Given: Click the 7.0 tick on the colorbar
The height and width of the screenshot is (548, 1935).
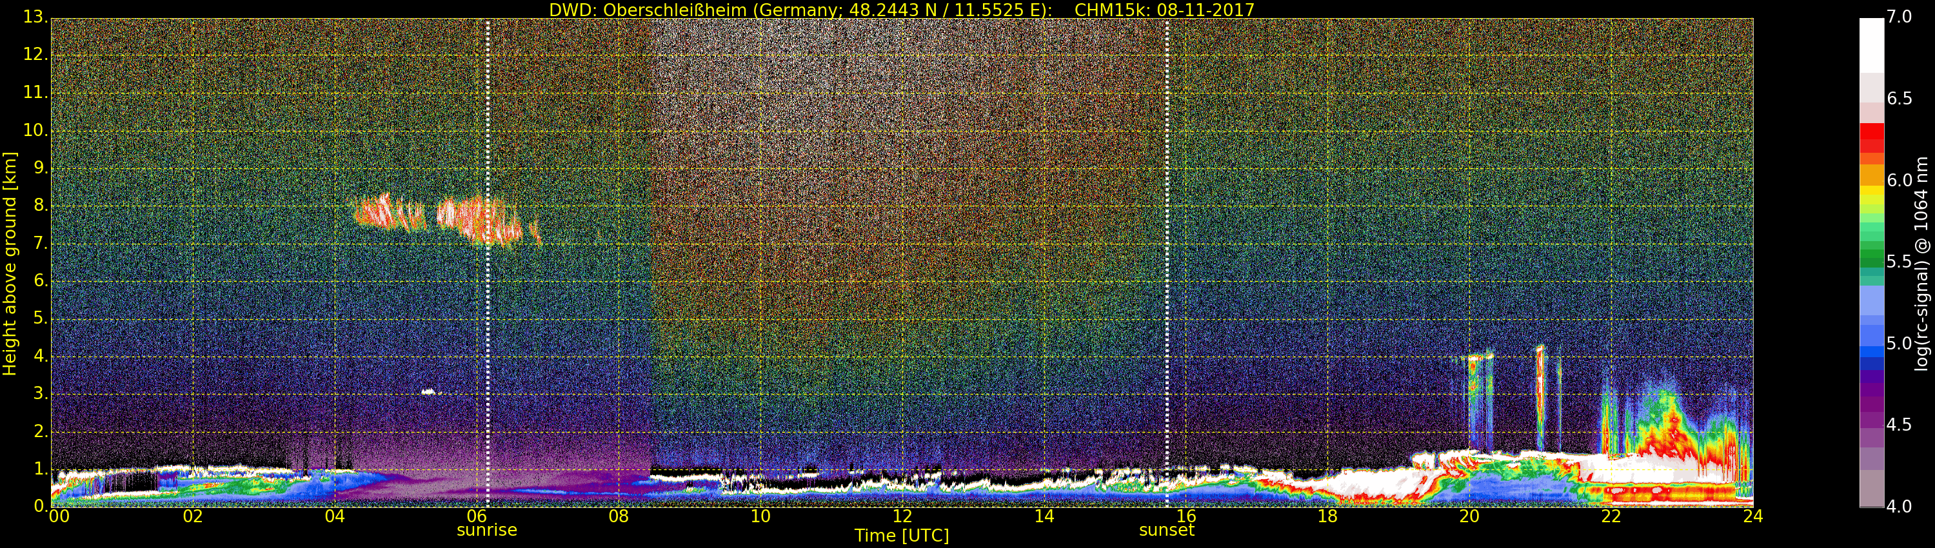Looking at the screenshot, I should [x=1899, y=17].
